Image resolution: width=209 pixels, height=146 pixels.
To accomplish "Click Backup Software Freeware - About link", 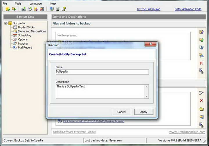I will (74, 132).
